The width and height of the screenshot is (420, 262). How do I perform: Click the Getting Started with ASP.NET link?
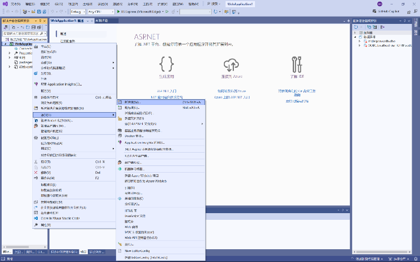point(167,91)
